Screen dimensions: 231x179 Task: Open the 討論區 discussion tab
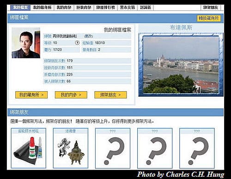point(146,7)
